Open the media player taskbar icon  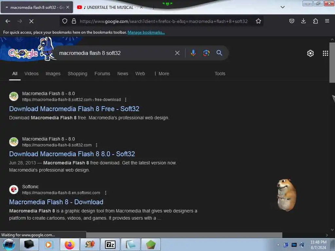tap(49, 244)
